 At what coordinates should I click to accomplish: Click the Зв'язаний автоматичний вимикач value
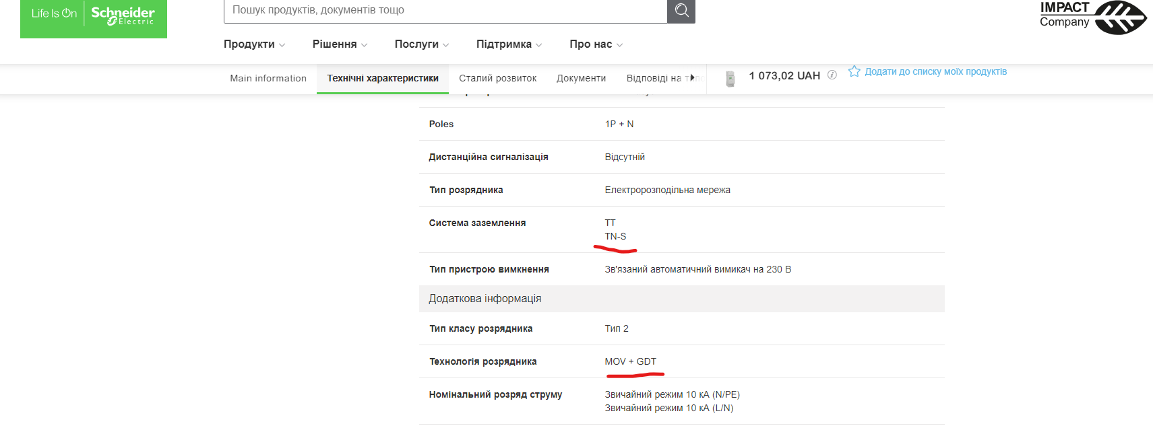click(x=698, y=269)
